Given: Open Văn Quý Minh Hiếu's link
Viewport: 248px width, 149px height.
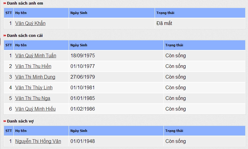Looking at the screenshot, I should tap(35, 109).
